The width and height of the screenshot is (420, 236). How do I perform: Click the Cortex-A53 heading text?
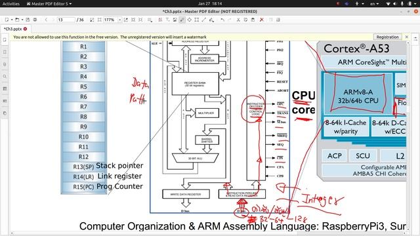(x=356, y=49)
